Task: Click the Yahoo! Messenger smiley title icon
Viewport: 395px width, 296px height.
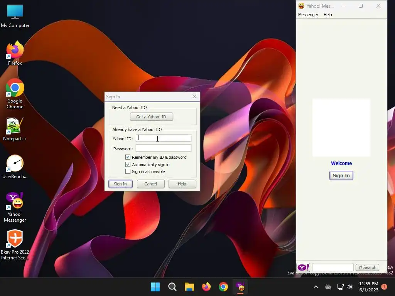Action: tap(301, 6)
